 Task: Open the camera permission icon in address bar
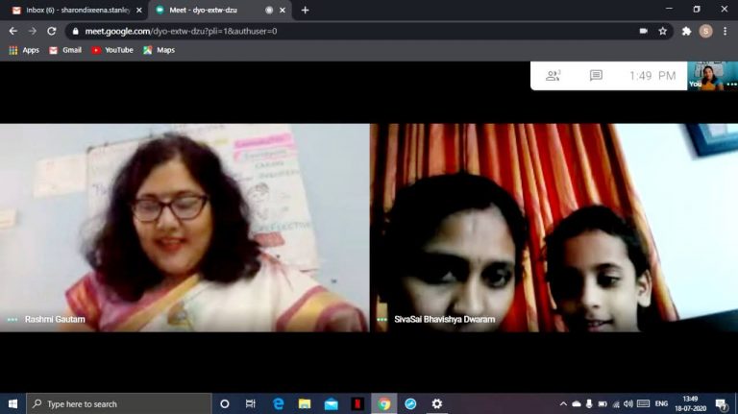pyautogui.click(x=643, y=31)
